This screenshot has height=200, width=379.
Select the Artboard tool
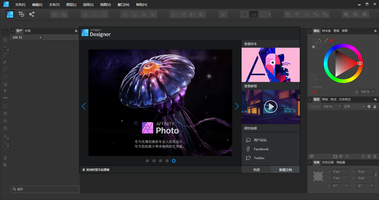click(5, 40)
